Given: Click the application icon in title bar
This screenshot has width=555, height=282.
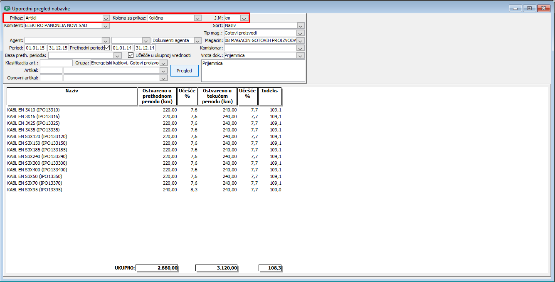Looking at the screenshot, I should click(x=7, y=8).
